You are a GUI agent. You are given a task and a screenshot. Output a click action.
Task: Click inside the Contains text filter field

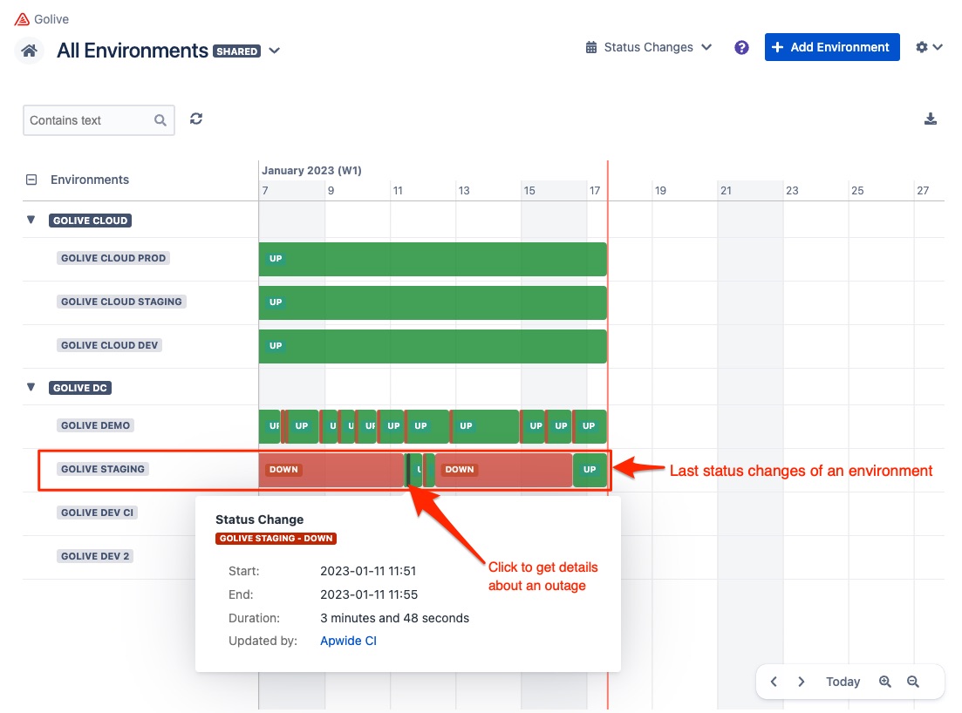pos(87,119)
